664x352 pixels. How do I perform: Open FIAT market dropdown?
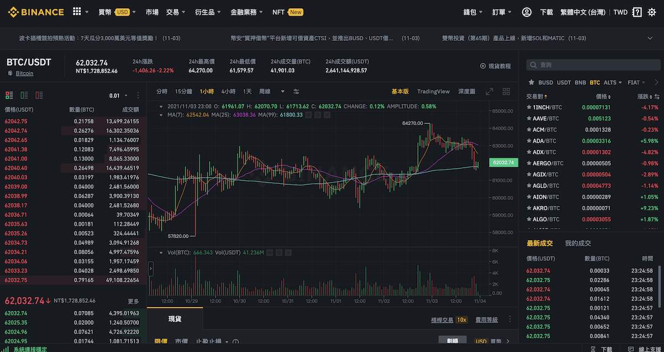point(635,82)
